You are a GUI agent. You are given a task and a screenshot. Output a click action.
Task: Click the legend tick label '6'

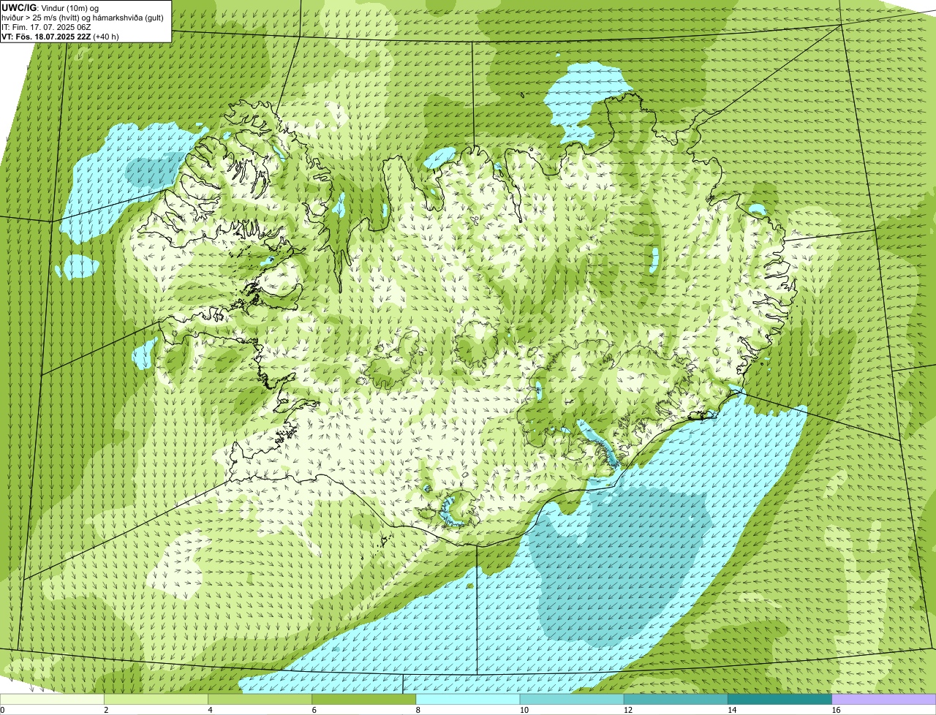tap(314, 709)
